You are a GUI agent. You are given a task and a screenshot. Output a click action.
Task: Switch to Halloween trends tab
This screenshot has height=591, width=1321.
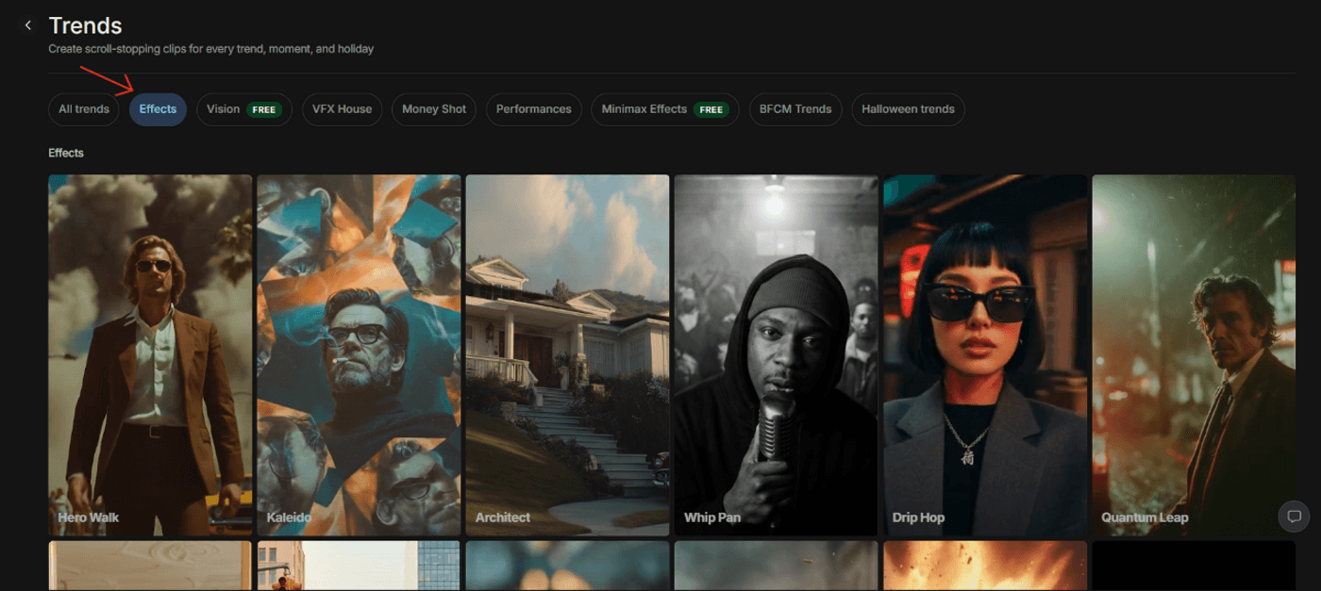click(x=908, y=109)
